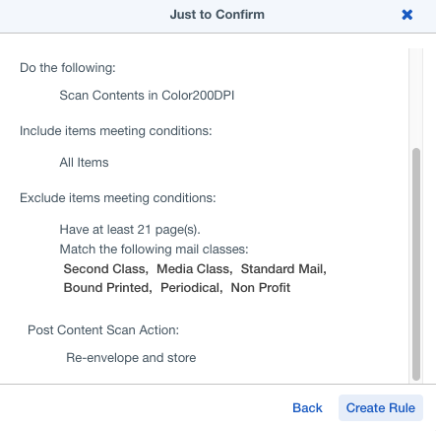Viewport: 436px width, 431px height.
Task: Click the All Items condition text
Action: coord(84,163)
